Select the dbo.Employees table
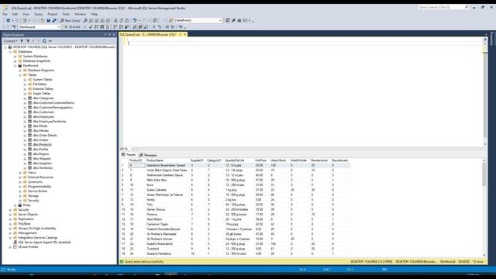This screenshot has height=279, width=496. 43,117
